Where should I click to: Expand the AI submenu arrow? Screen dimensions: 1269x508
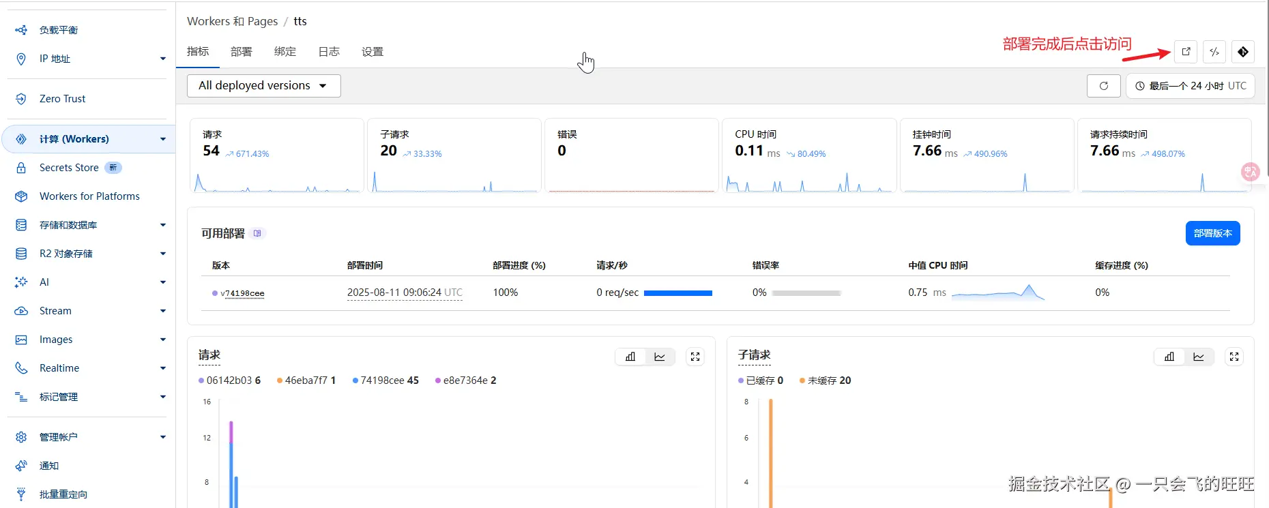coord(163,282)
